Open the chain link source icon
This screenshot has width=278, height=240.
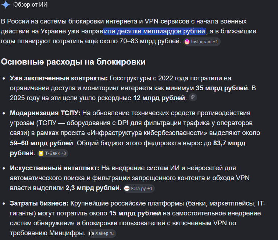tap(193, 97)
